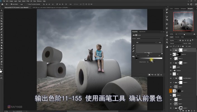Select the Crop tool

point(1,21)
